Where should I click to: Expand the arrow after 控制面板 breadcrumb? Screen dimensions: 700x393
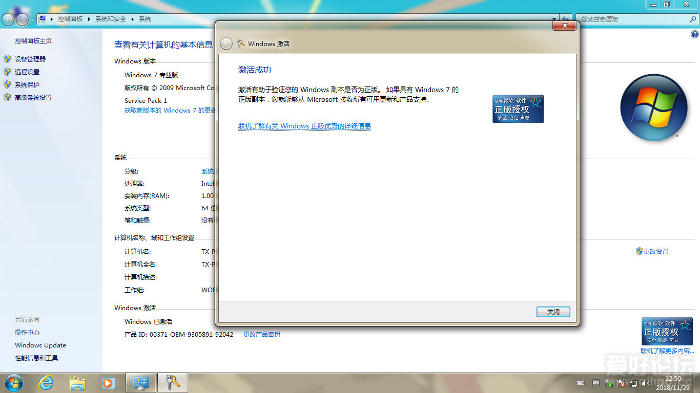point(89,18)
